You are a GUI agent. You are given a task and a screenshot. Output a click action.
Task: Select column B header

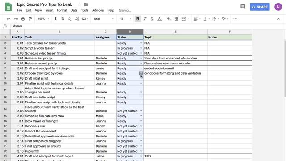pyautogui.click(x=59, y=32)
